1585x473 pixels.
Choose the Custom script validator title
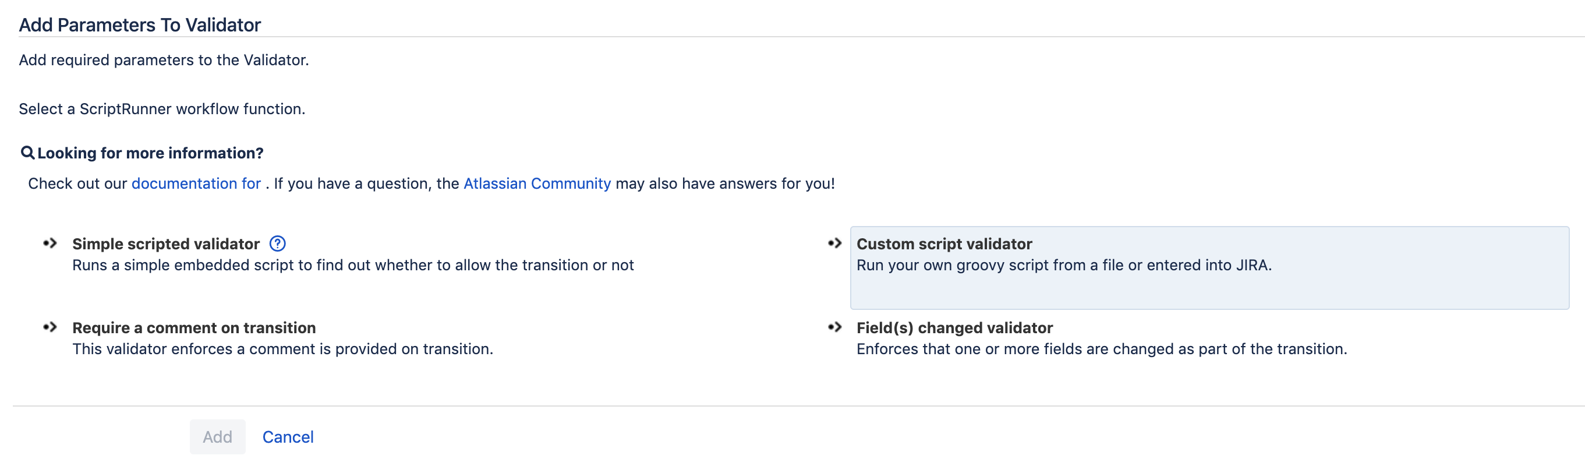click(x=944, y=244)
